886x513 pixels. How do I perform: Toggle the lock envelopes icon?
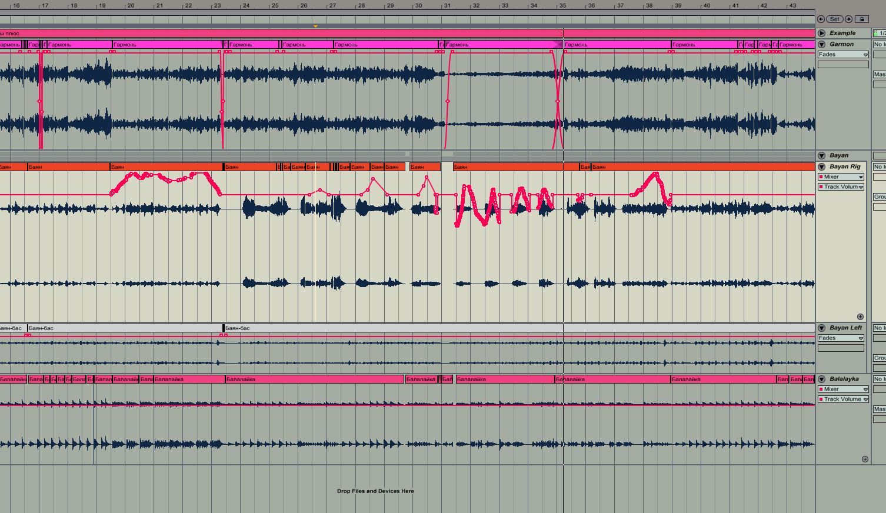(861, 19)
